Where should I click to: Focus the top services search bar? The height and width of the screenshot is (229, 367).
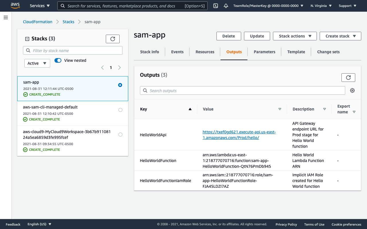tap(132, 6)
